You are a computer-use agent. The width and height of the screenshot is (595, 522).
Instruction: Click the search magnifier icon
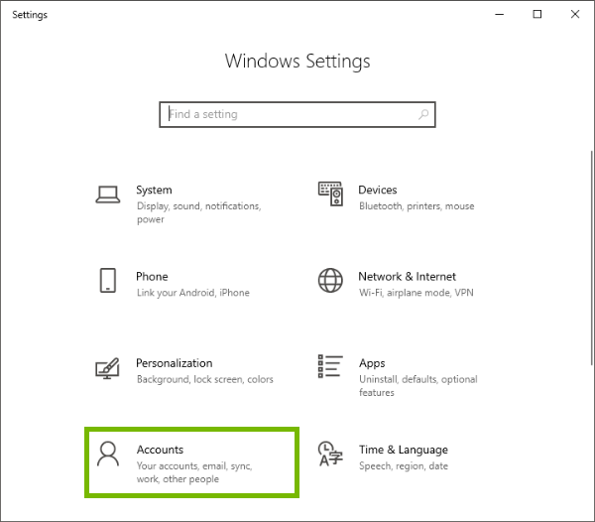[423, 114]
